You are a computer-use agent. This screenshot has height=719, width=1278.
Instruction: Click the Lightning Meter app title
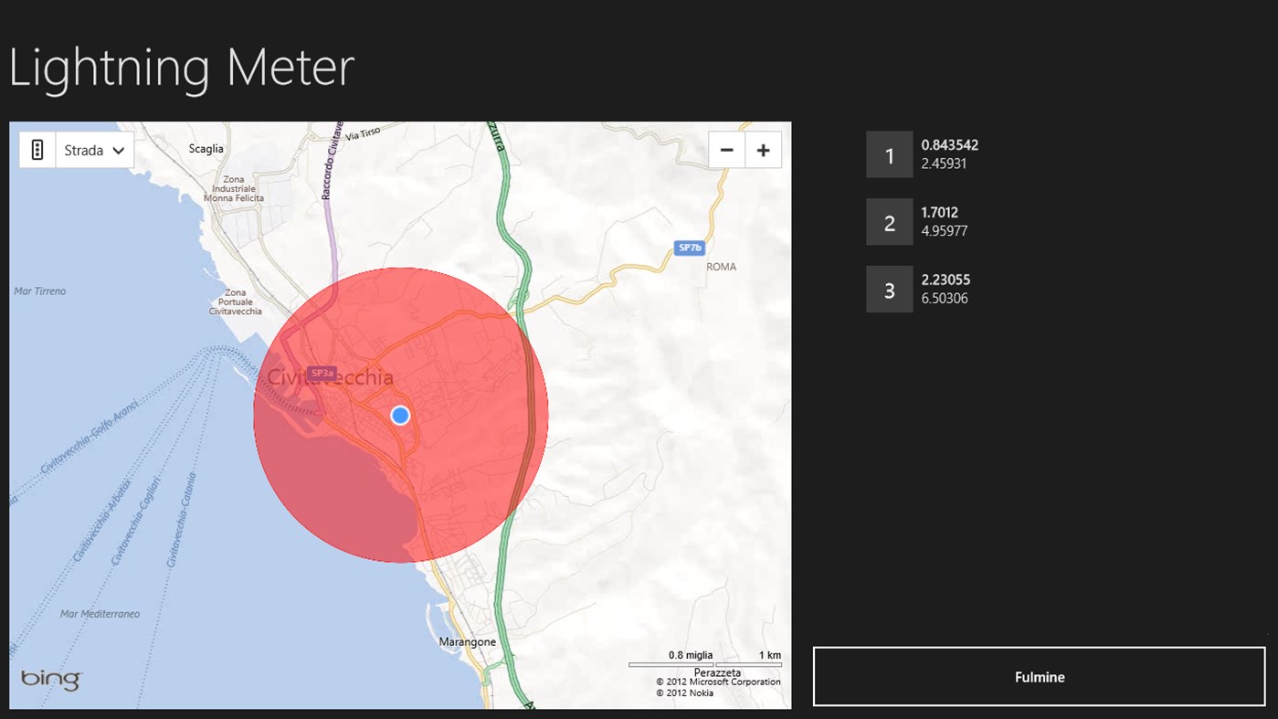[181, 67]
